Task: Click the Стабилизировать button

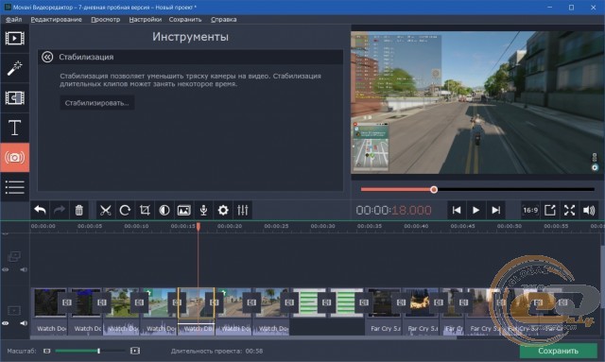Action: click(96, 103)
